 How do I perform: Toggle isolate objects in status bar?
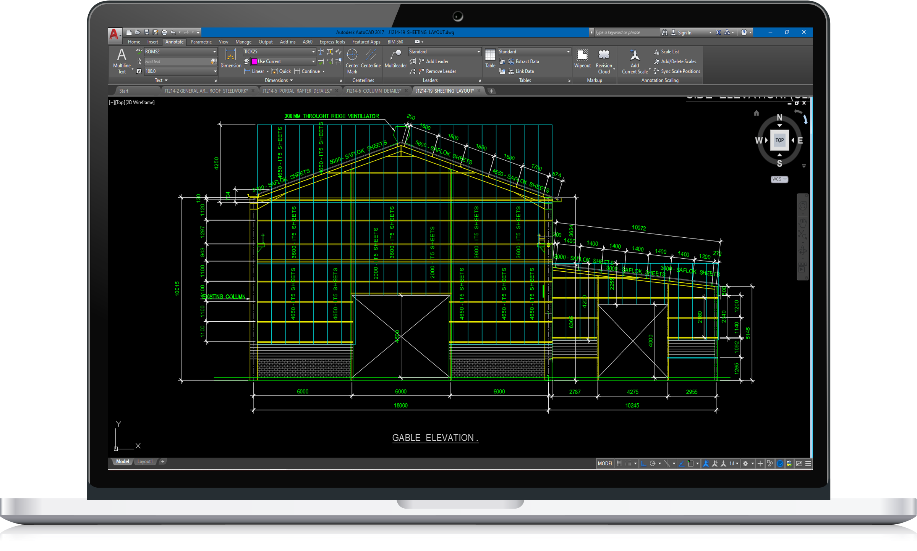coord(770,463)
